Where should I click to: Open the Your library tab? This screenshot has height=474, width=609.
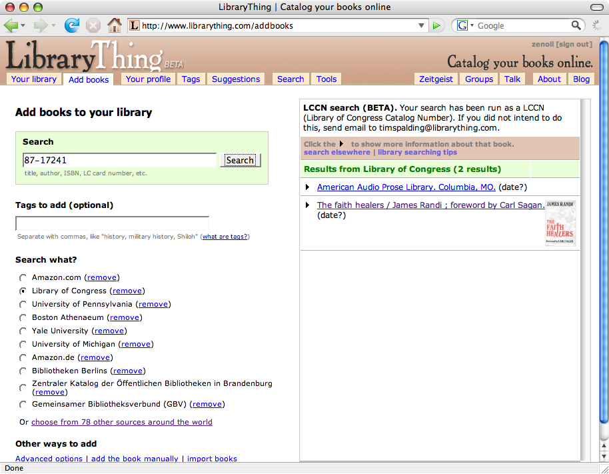point(34,79)
